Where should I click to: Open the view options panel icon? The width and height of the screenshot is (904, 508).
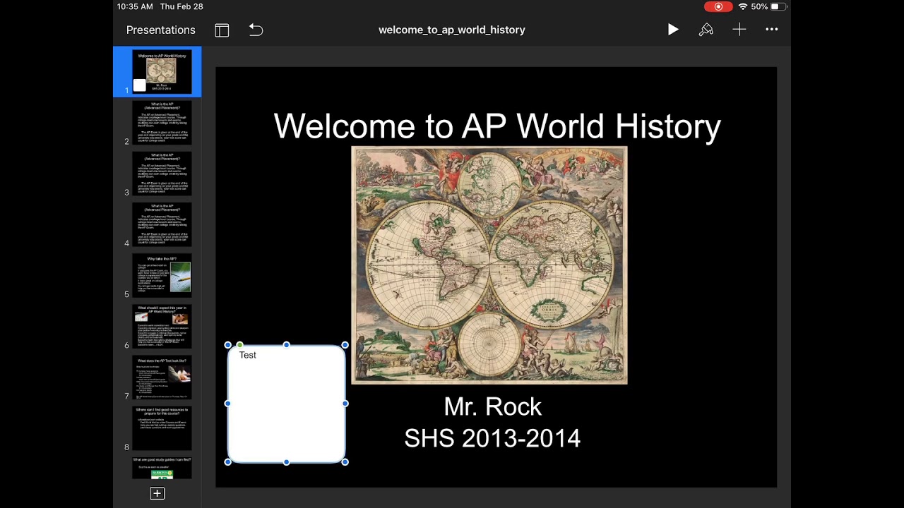(222, 30)
